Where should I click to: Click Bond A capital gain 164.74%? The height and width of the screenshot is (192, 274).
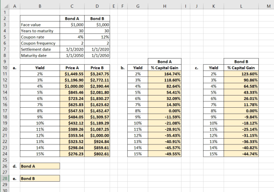[x=164, y=74]
